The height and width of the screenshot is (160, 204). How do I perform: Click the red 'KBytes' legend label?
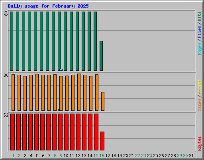[x=199, y=143]
